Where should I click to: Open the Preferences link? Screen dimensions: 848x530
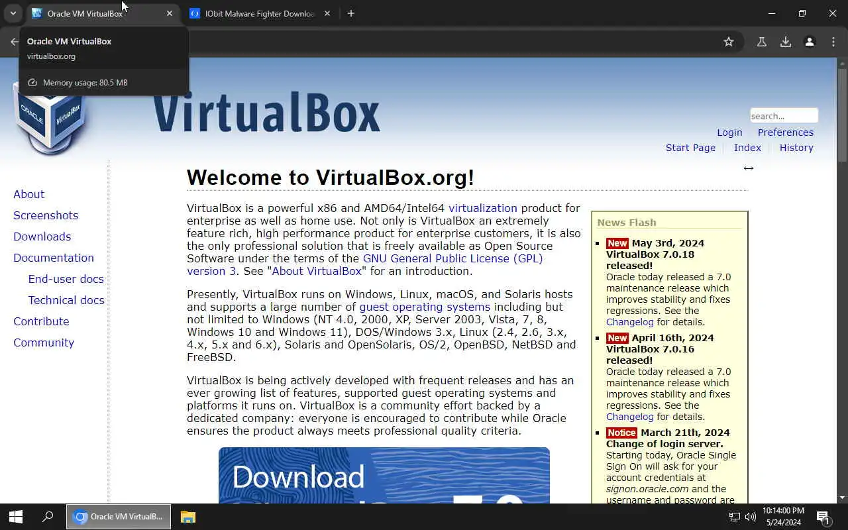click(x=786, y=132)
